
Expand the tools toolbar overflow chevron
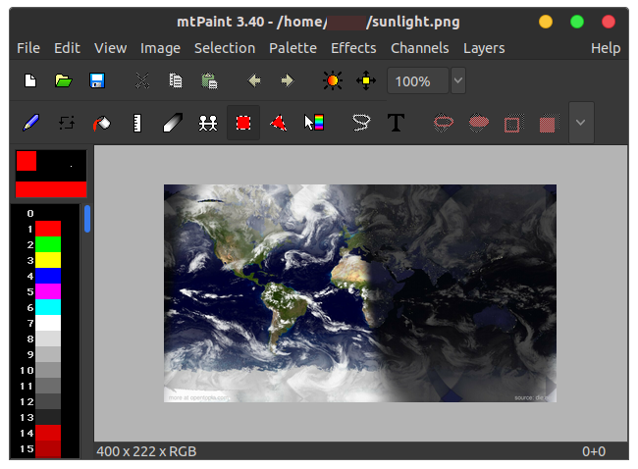click(x=581, y=123)
